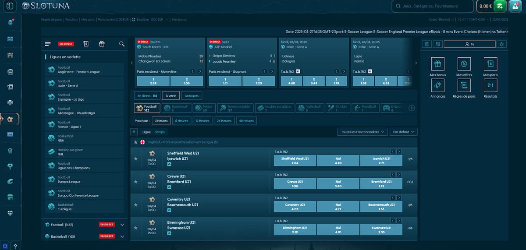Bet on Mobis Phoebus moneyline at 2.24

[153, 81]
